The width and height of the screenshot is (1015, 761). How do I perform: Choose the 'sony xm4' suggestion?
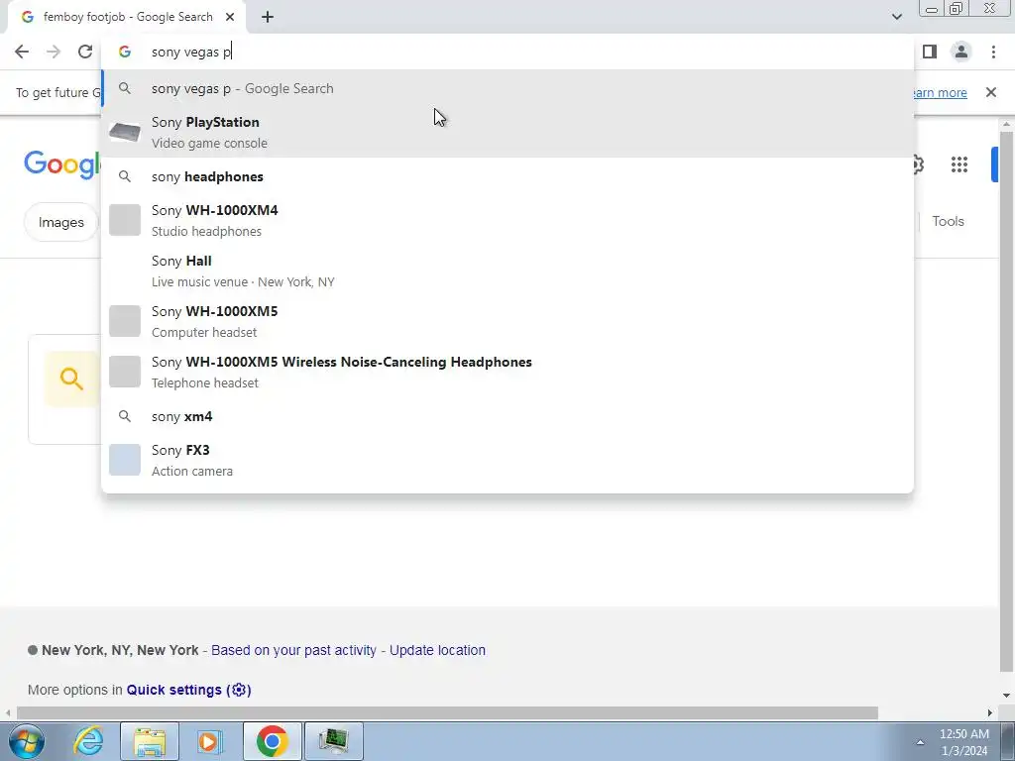(x=507, y=417)
